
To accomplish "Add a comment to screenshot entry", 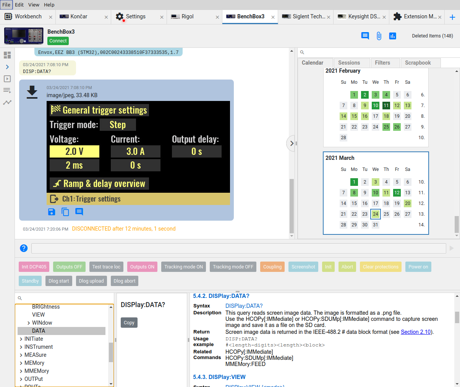I will click(79, 211).
